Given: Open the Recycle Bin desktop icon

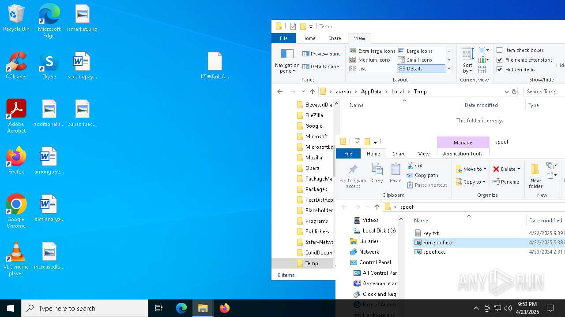Looking at the screenshot, I should click(x=16, y=18).
